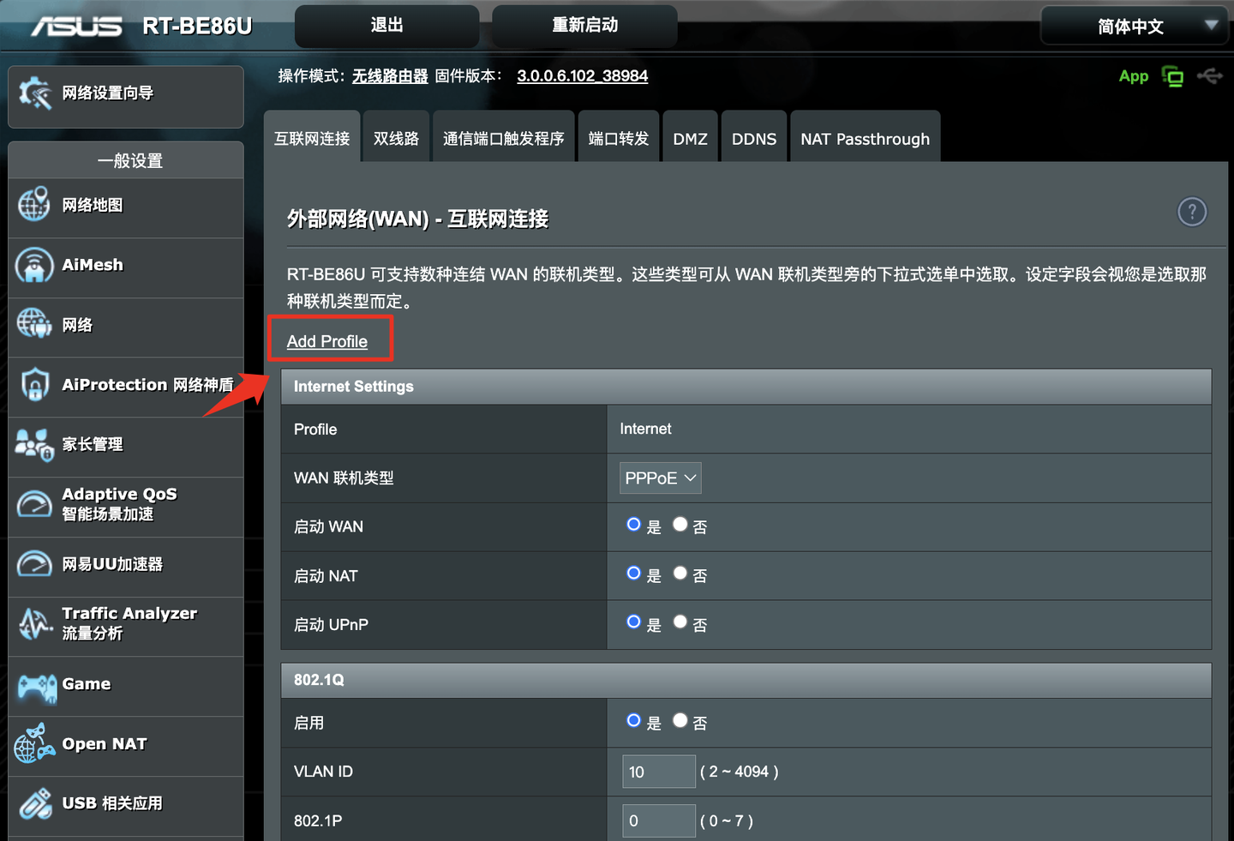
Task: Select 是 for 启动 NAT
Action: click(633, 574)
